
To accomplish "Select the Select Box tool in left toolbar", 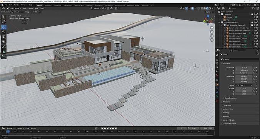I will 3,17.
